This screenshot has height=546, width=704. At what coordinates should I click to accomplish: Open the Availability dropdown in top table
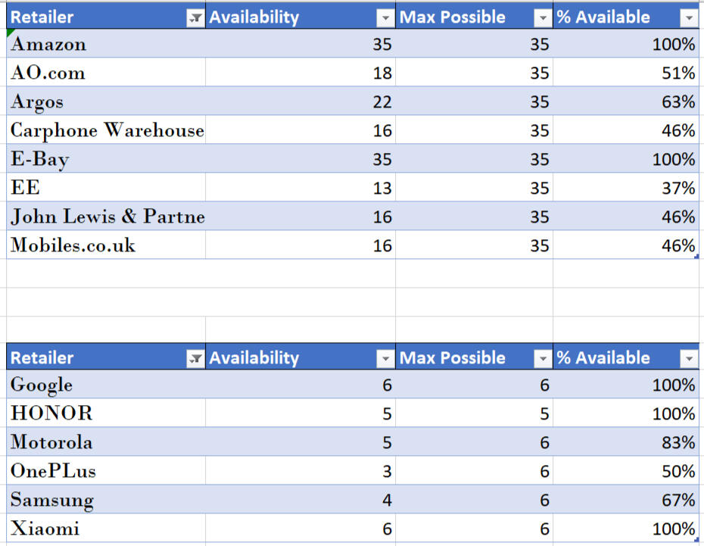click(386, 17)
